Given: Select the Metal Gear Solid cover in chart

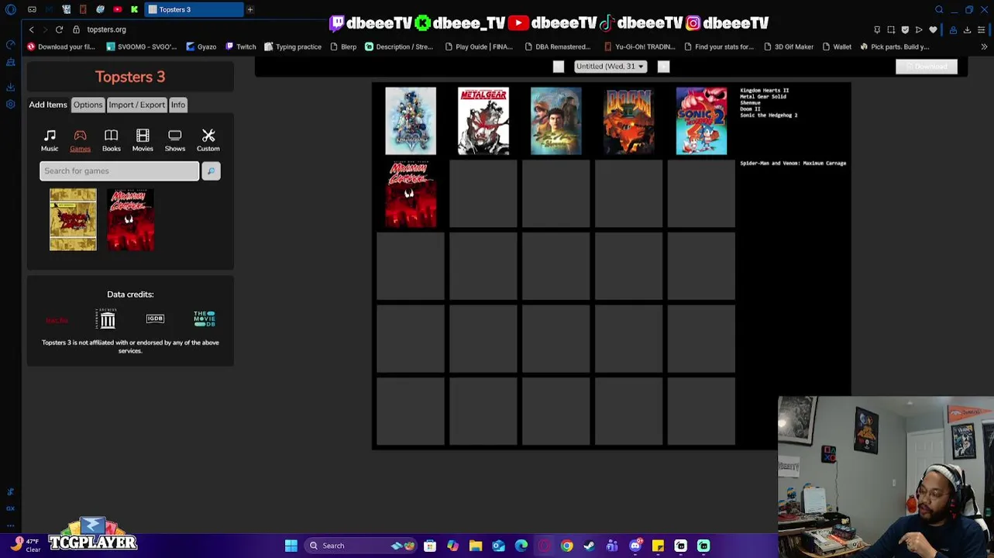Looking at the screenshot, I should tap(483, 121).
